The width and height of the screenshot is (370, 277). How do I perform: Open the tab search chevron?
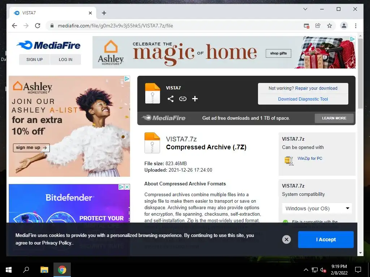305,9
